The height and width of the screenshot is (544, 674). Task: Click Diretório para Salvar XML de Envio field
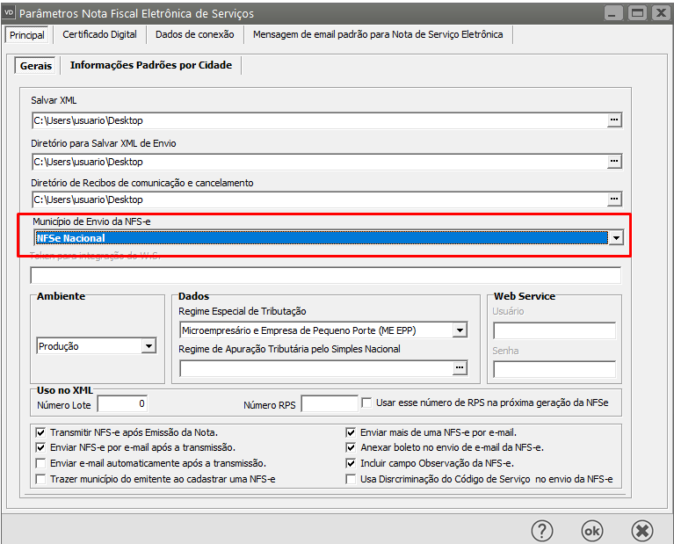[x=319, y=162]
